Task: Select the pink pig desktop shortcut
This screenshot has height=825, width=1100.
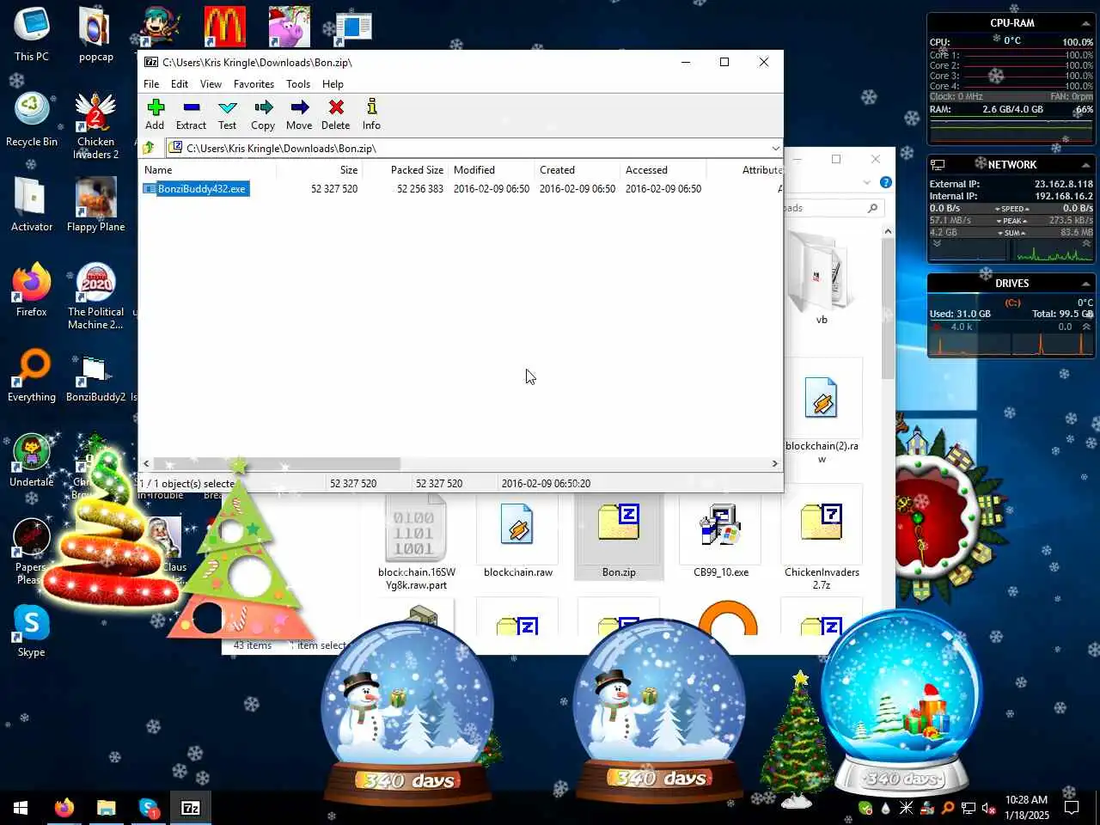Action: coord(289,27)
